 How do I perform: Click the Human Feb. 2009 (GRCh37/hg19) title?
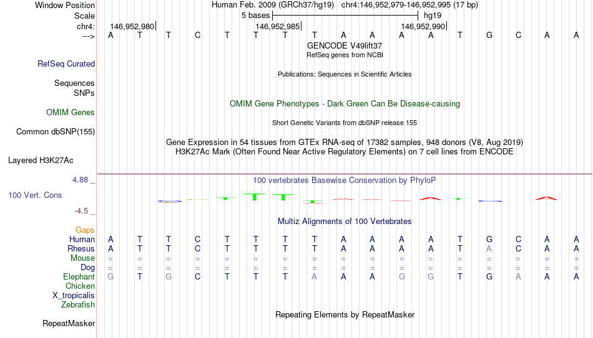point(273,5)
